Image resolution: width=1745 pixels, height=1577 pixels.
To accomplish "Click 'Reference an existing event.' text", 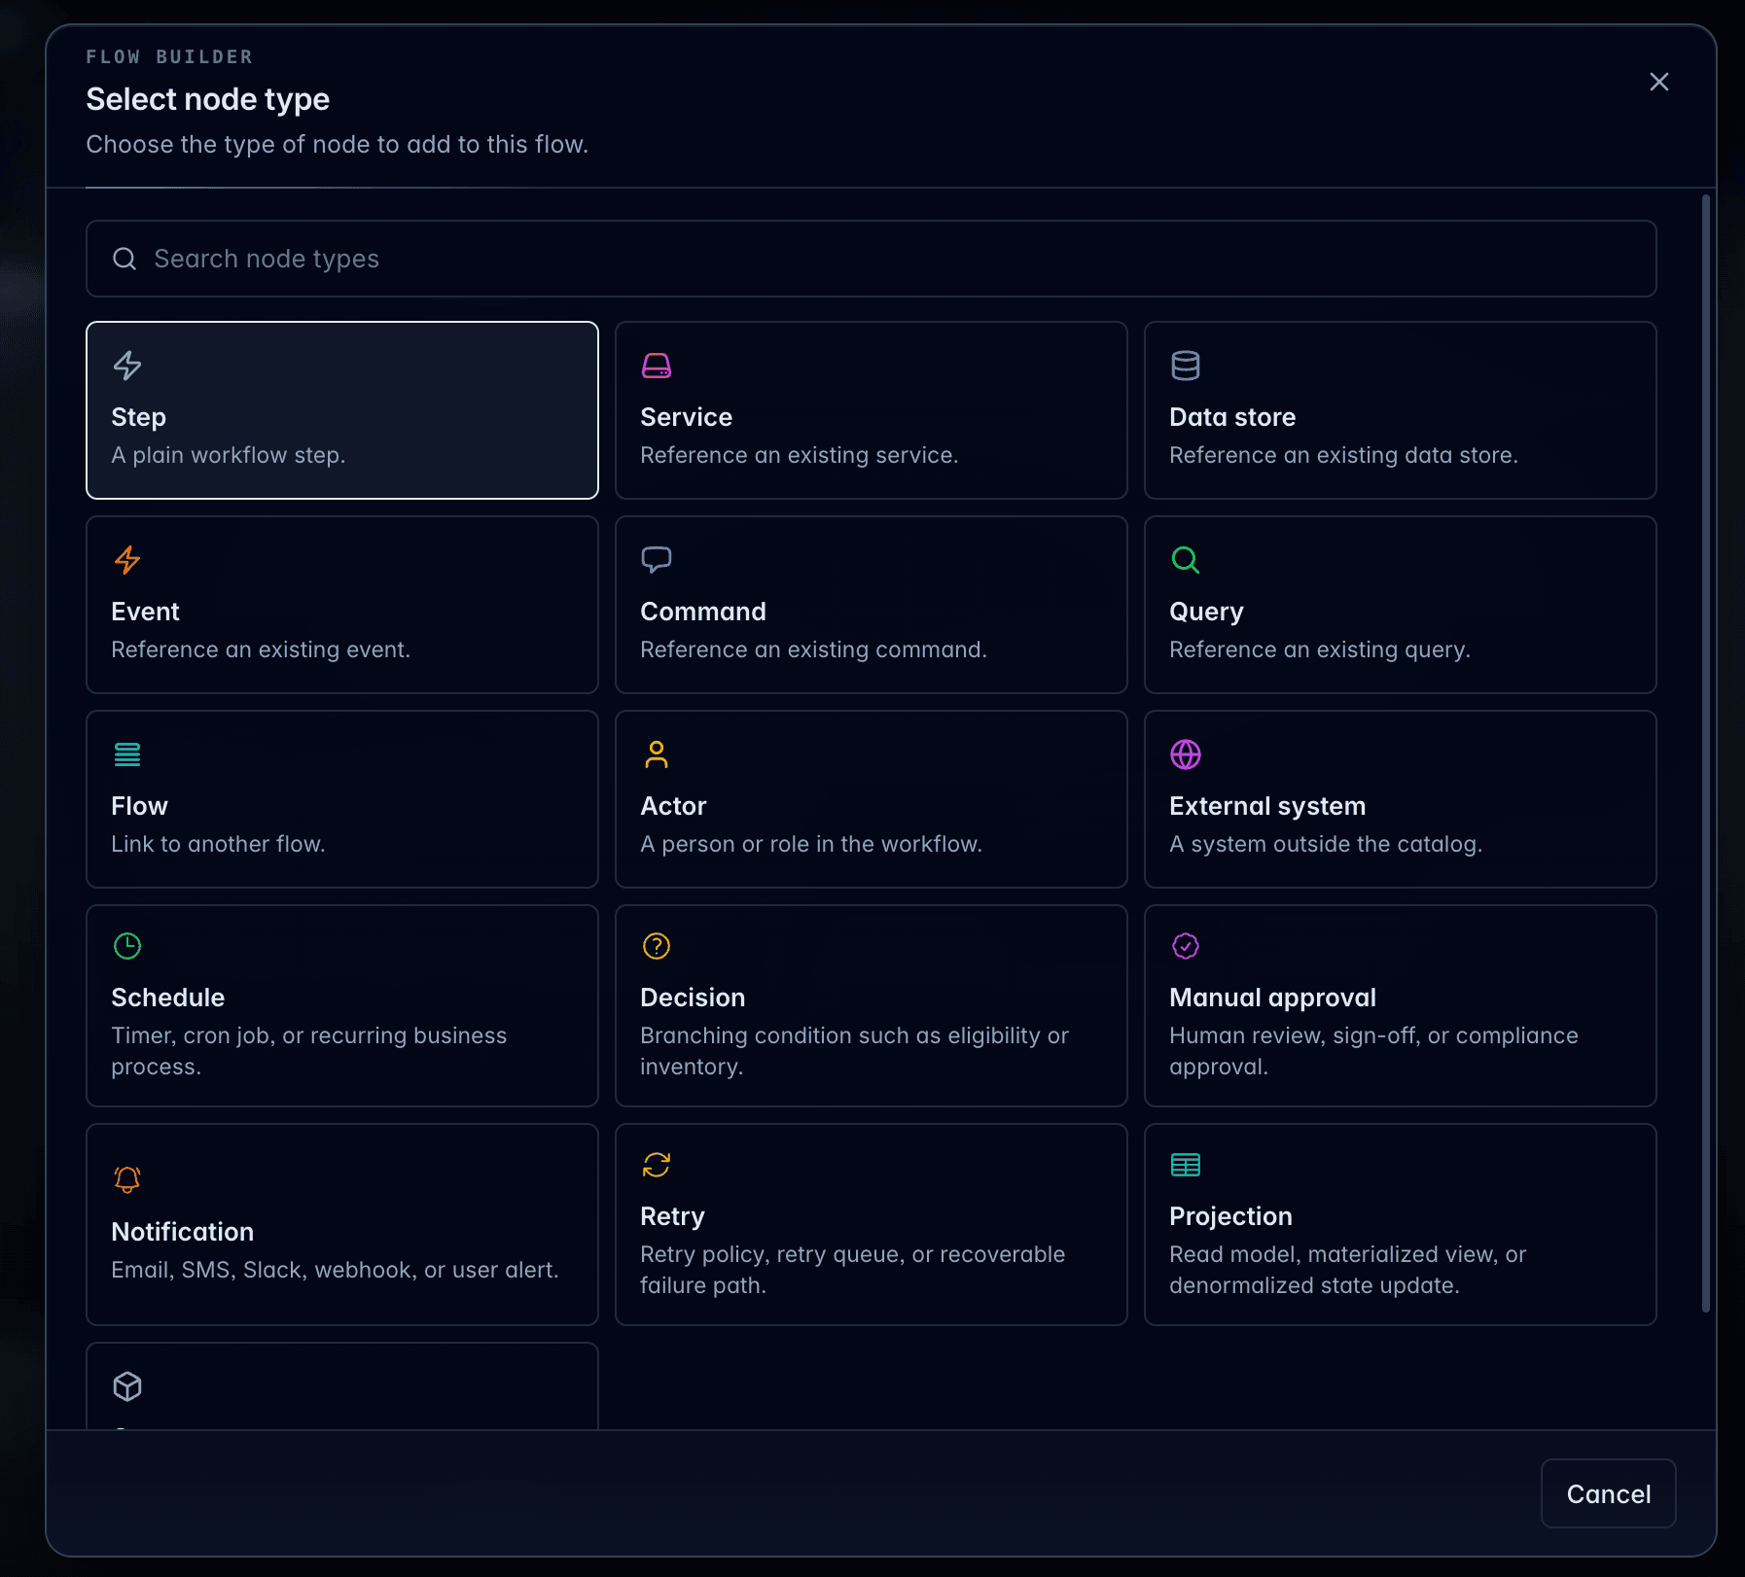I will (261, 649).
